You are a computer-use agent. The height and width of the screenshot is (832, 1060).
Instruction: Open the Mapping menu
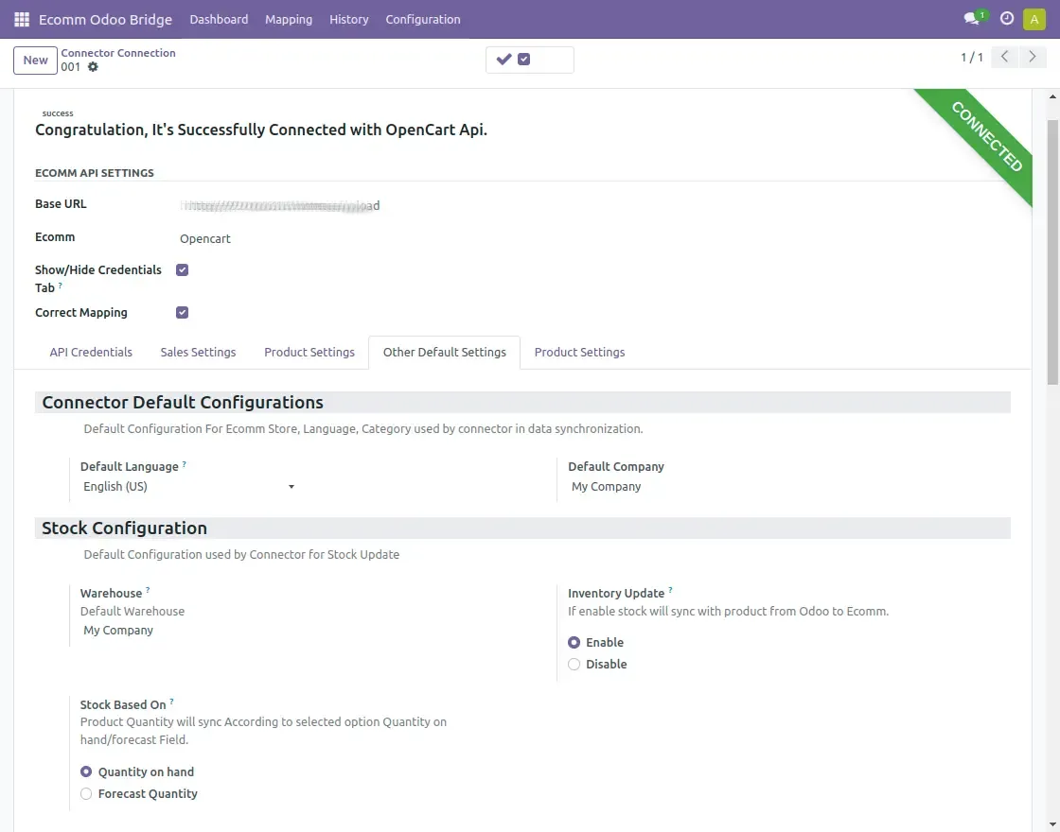pyautogui.click(x=289, y=19)
